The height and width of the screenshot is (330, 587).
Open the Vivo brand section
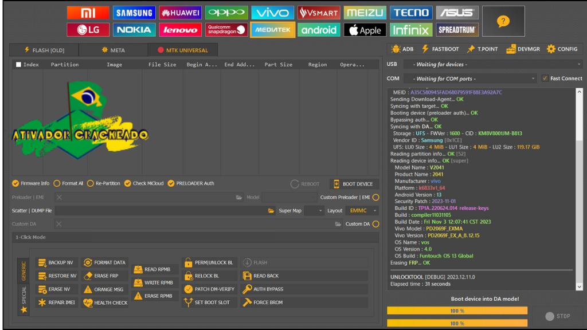click(x=272, y=13)
